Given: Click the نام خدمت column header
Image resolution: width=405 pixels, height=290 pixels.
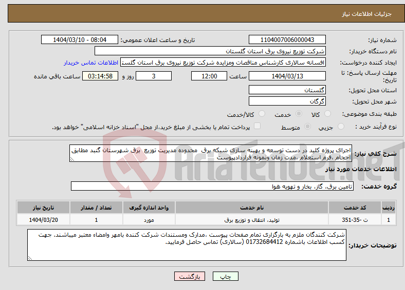Looking at the screenshot, I should (252, 208).
